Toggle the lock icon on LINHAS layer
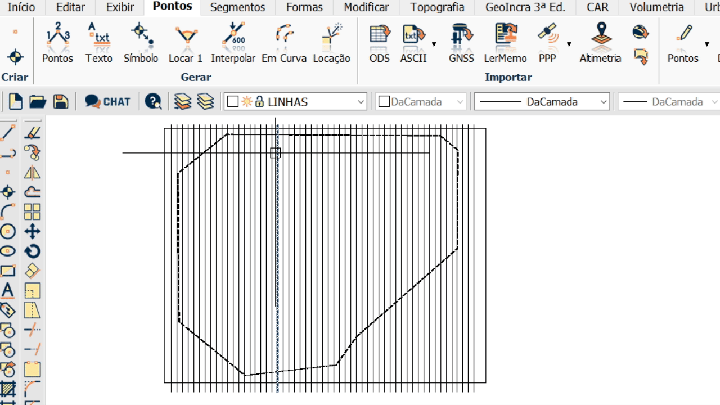 (259, 102)
